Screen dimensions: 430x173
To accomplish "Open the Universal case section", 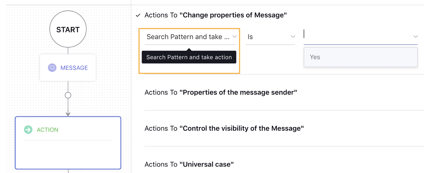I will click(189, 164).
